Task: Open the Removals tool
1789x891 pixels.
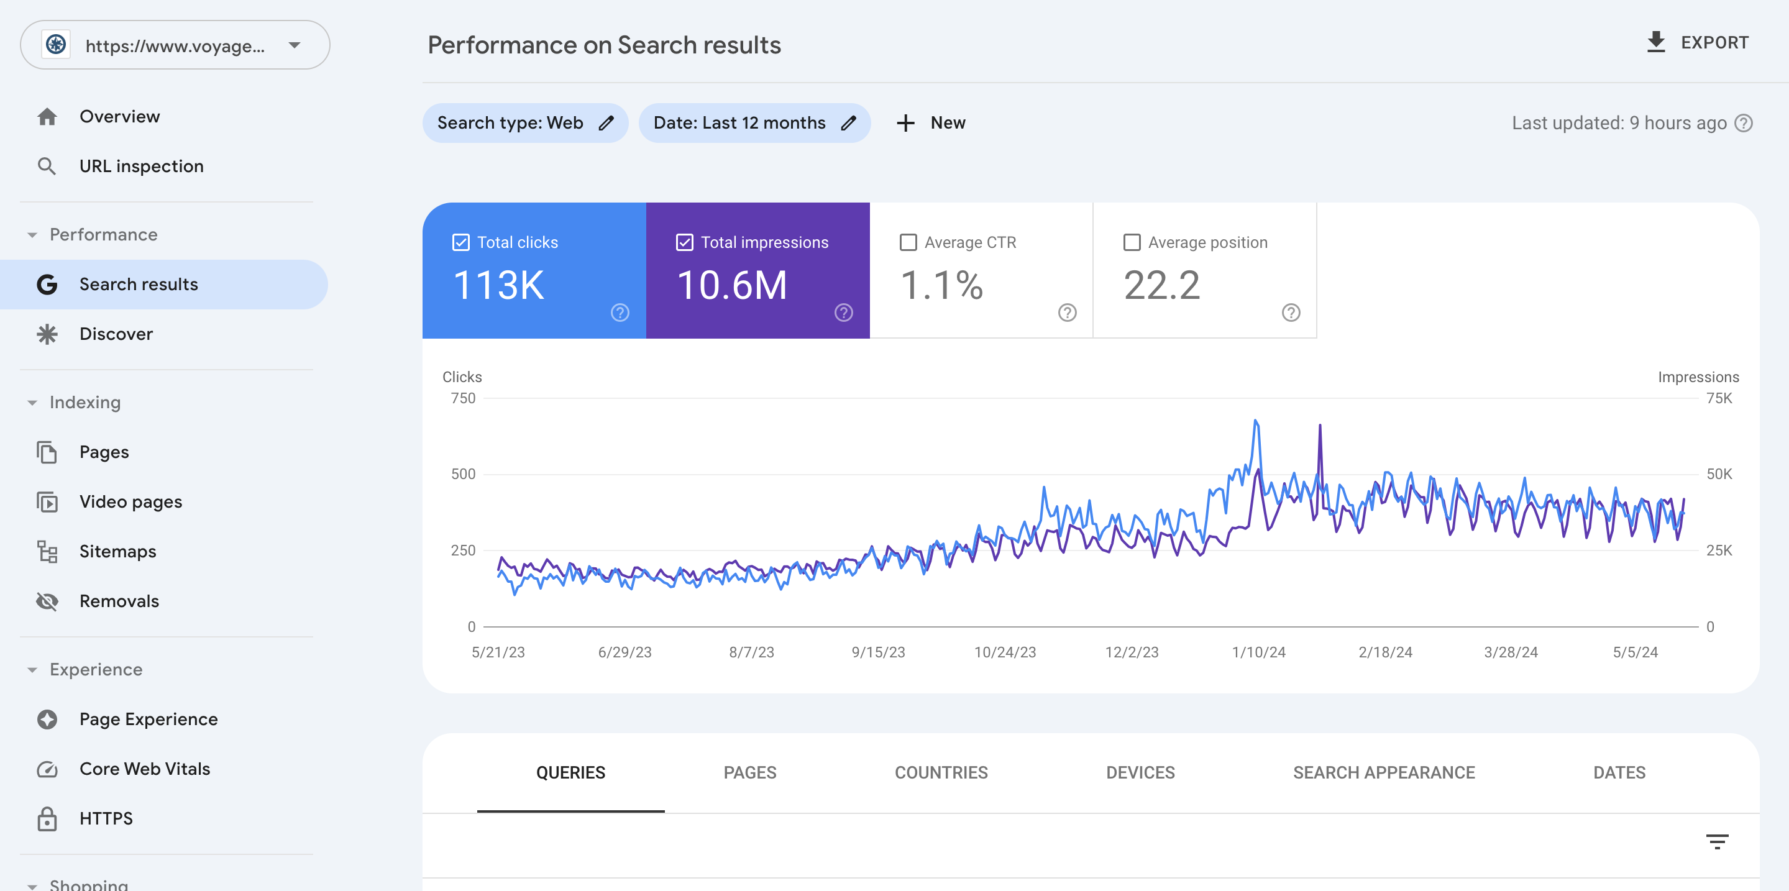Action: [119, 601]
